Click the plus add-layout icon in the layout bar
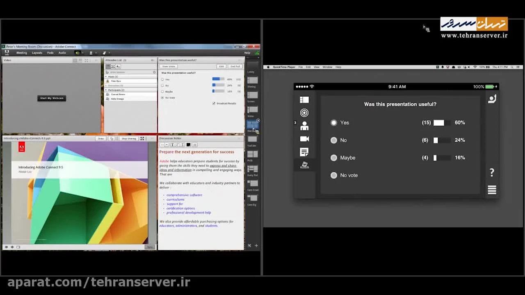525x295 pixels. pyautogui.click(x=256, y=245)
